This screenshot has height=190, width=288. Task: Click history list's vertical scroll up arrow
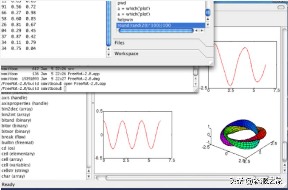pyautogui.click(x=207, y=19)
